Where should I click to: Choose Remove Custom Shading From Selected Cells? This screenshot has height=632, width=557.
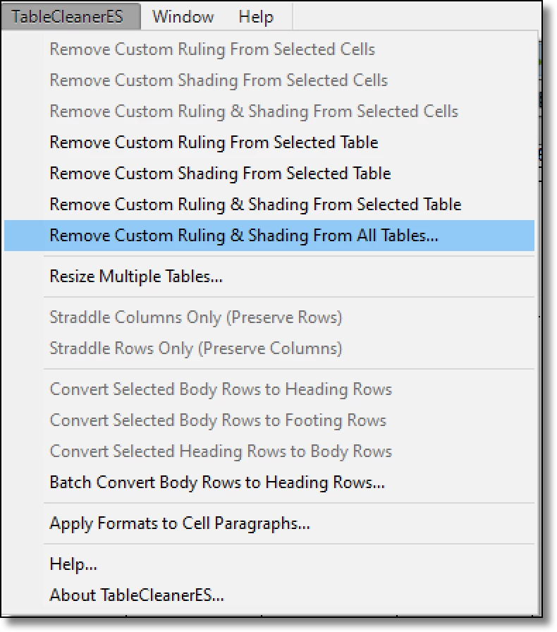pos(269,80)
